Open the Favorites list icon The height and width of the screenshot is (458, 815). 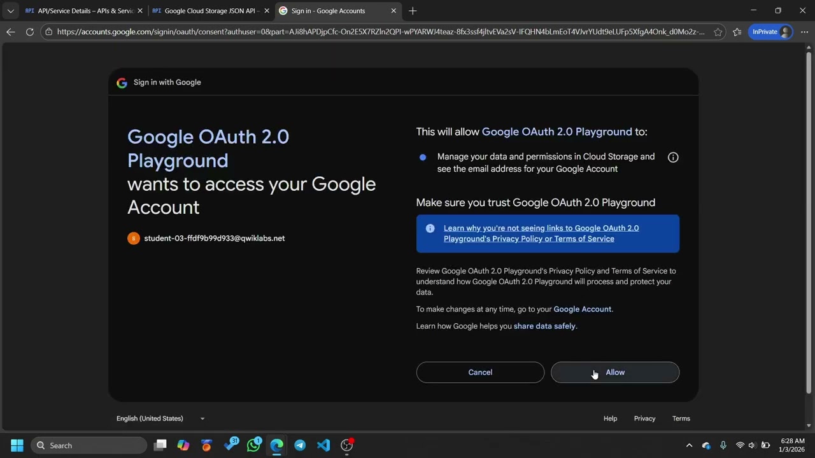pos(737,32)
